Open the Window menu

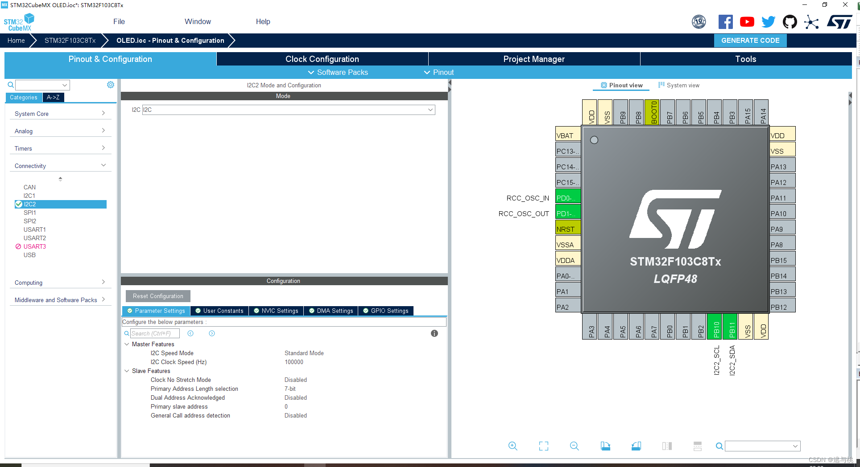[x=198, y=21]
